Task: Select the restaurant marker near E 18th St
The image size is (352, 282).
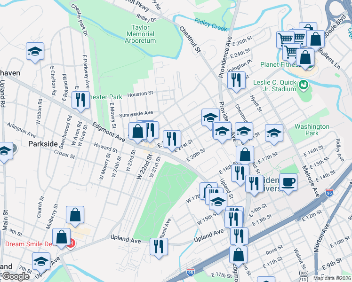Action: 240,175
